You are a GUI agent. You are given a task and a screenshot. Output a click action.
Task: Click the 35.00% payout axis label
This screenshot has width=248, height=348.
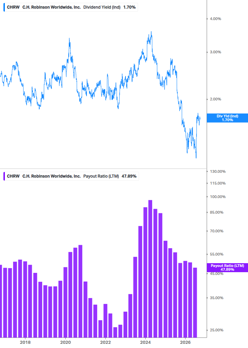(x=217, y=298)
